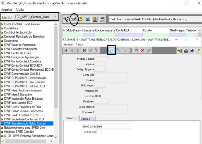Click the grid's vertical scroll up arrow
The image size is (202, 144).
coord(199,31)
